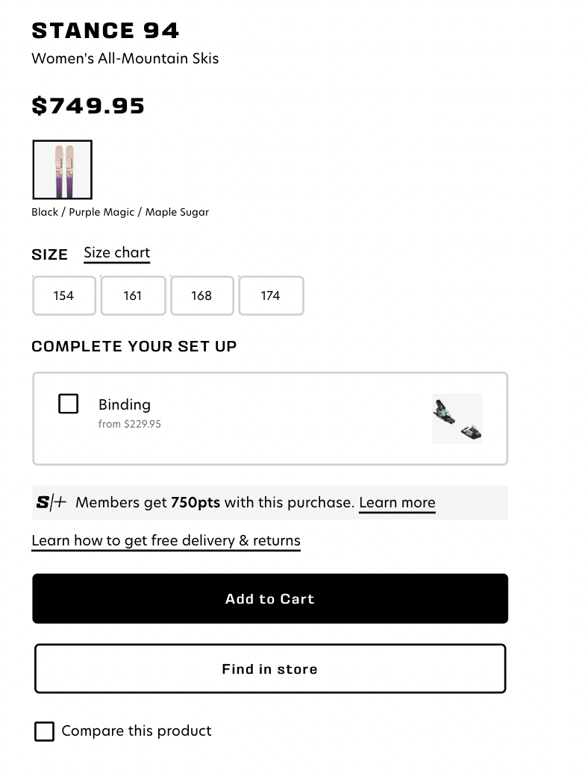Image resolution: width=588 pixels, height=779 pixels.
Task: Click the from $229.95 binding price text
Action: pos(130,424)
